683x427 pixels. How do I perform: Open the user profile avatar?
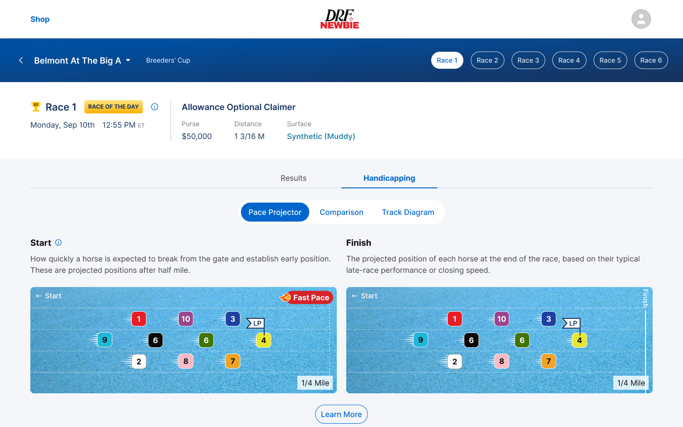641,19
